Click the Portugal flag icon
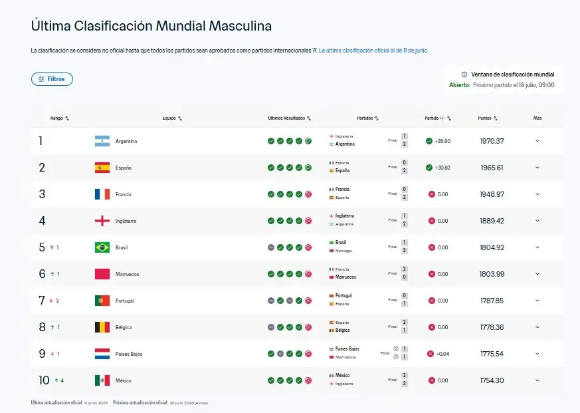 [102, 301]
